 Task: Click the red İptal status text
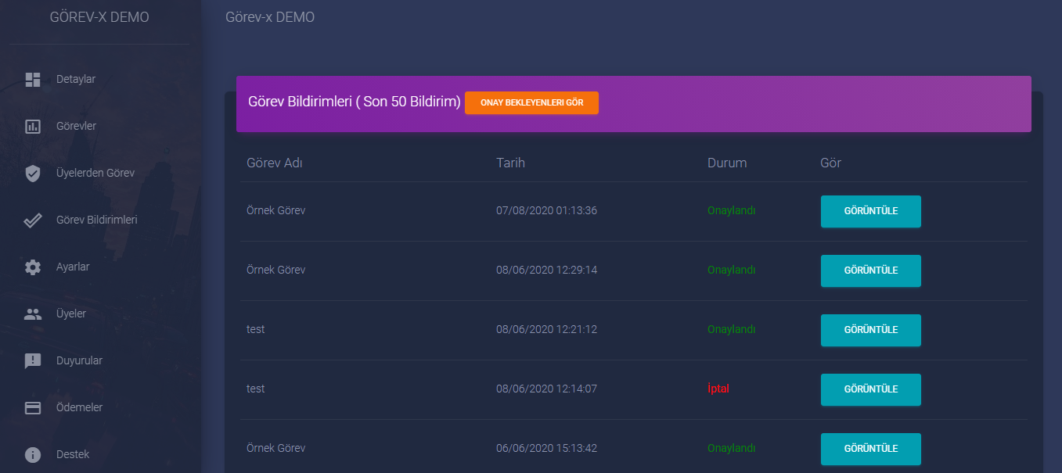718,389
